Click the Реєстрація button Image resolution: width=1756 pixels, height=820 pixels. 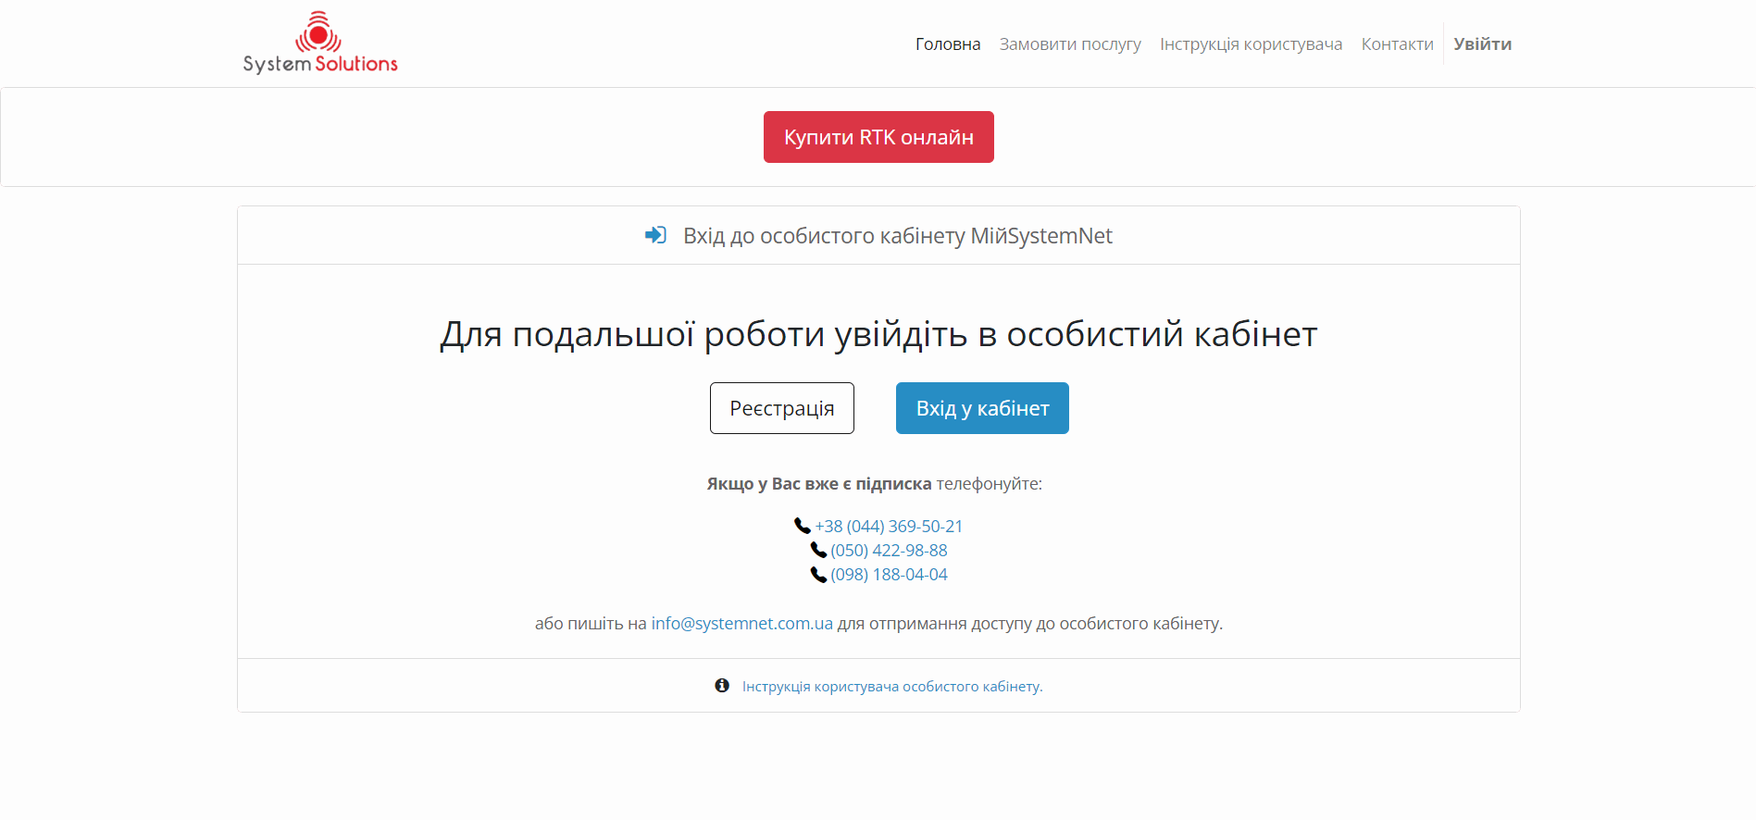pos(781,408)
